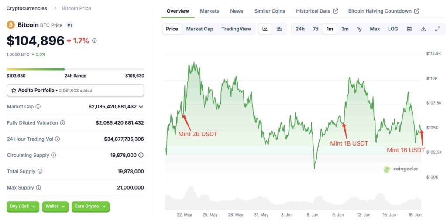Switch to the Markets tab
This screenshot has width=447, height=220.
[x=210, y=11]
